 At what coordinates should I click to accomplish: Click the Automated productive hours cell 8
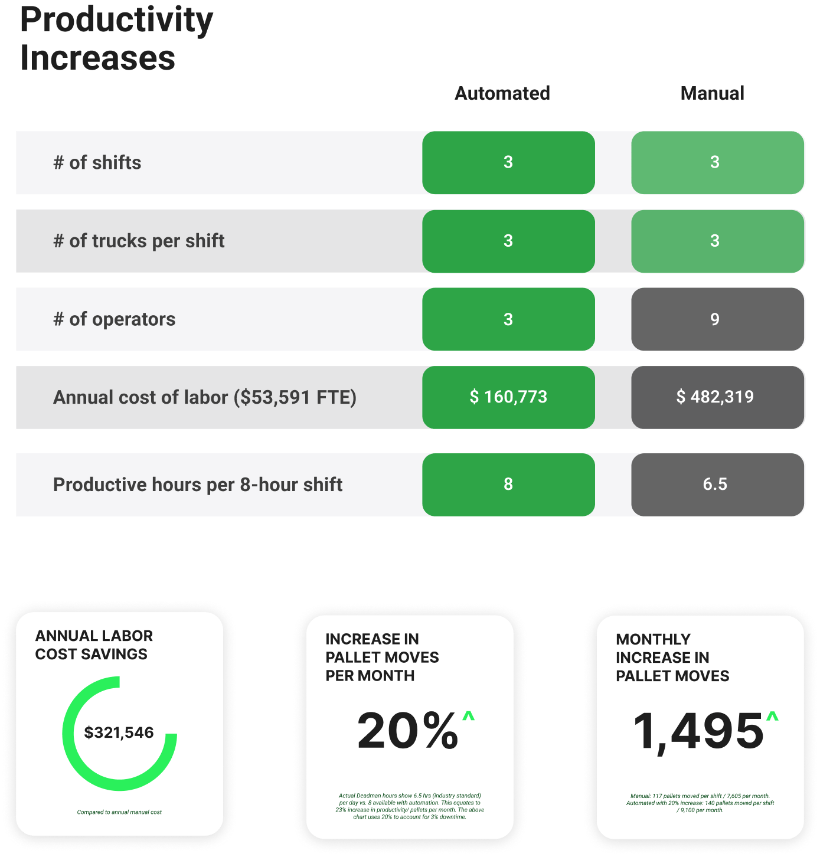click(x=508, y=485)
